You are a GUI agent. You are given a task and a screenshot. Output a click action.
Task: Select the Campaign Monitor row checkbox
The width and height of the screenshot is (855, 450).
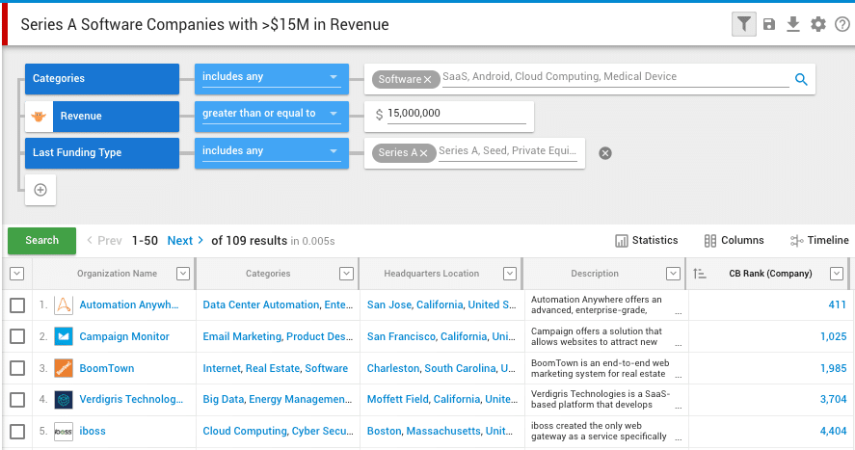pyautogui.click(x=17, y=336)
